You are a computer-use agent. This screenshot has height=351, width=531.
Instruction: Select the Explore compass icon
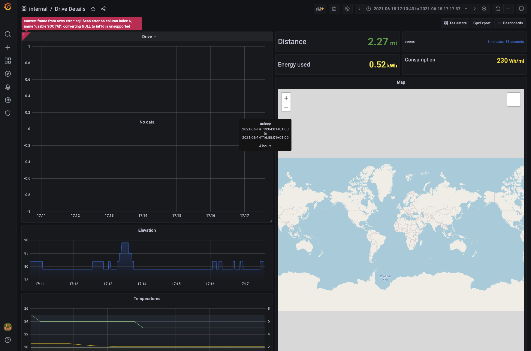(x=8, y=74)
